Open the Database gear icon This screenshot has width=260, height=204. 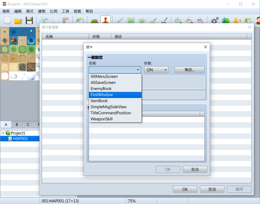(215, 20)
